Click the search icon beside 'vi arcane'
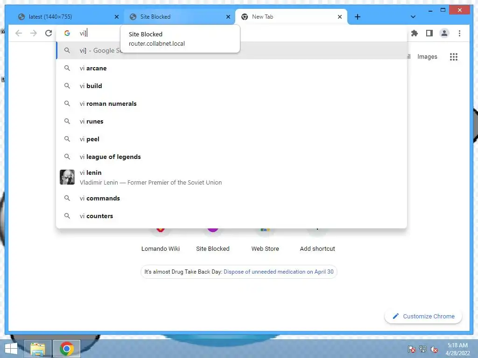This screenshot has height=358, width=478. pyautogui.click(x=67, y=68)
